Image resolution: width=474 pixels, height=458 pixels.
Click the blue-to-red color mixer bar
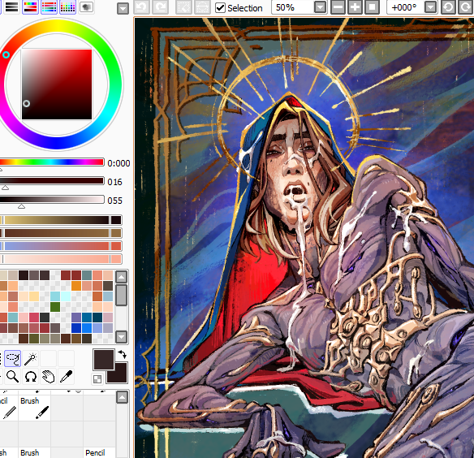pos(61,246)
